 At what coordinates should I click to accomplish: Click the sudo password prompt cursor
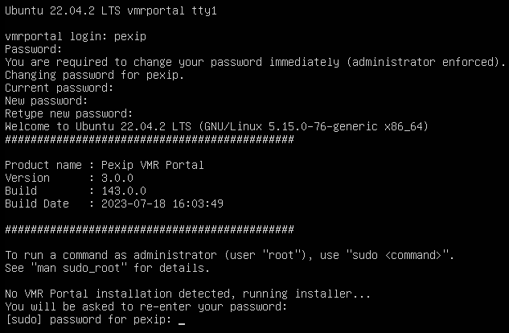[x=182, y=320]
